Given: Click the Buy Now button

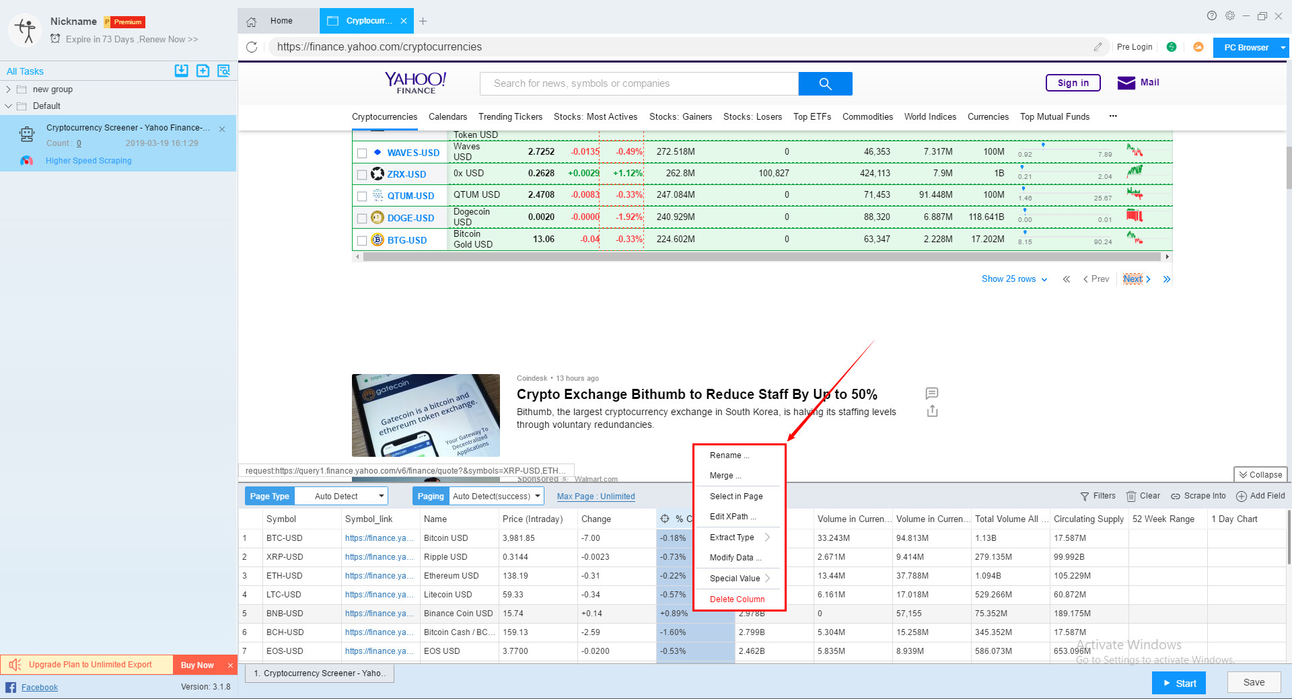Looking at the screenshot, I should click(197, 665).
